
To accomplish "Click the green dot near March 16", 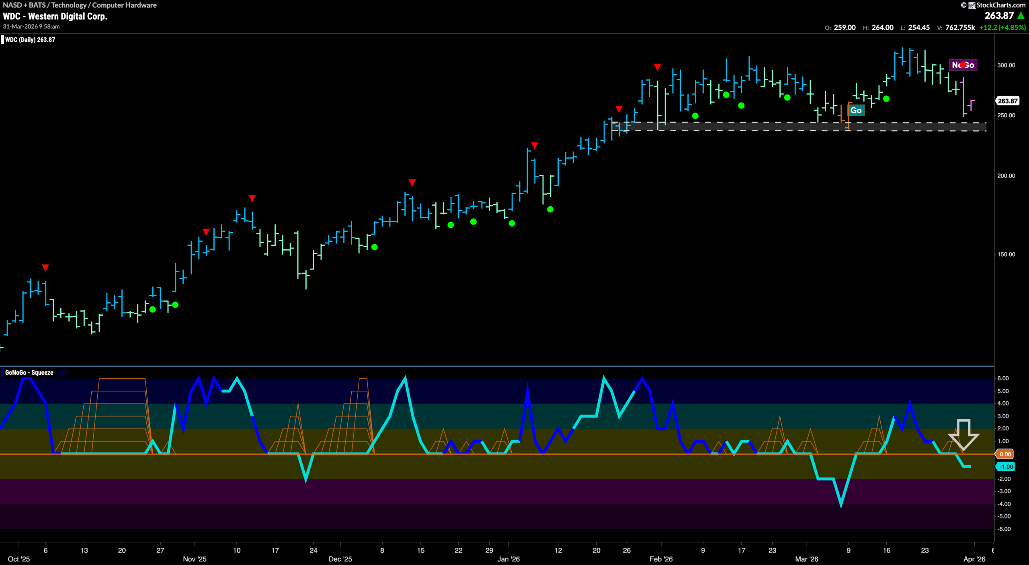I will 886,99.
